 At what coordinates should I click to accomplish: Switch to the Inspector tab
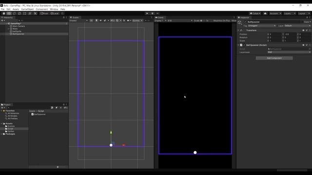pyautogui.click(x=244, y=17)
